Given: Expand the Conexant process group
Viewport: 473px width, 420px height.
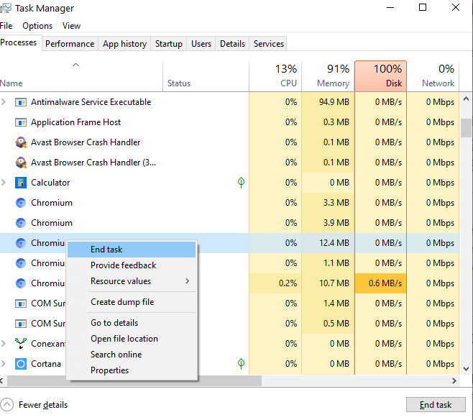Looking at the screenshot, I should tap(4, 343).
